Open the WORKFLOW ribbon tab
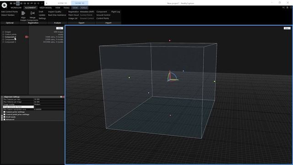The width and height of the screenshot is (293, 165). pyautogui.click(x=16, y=8)
